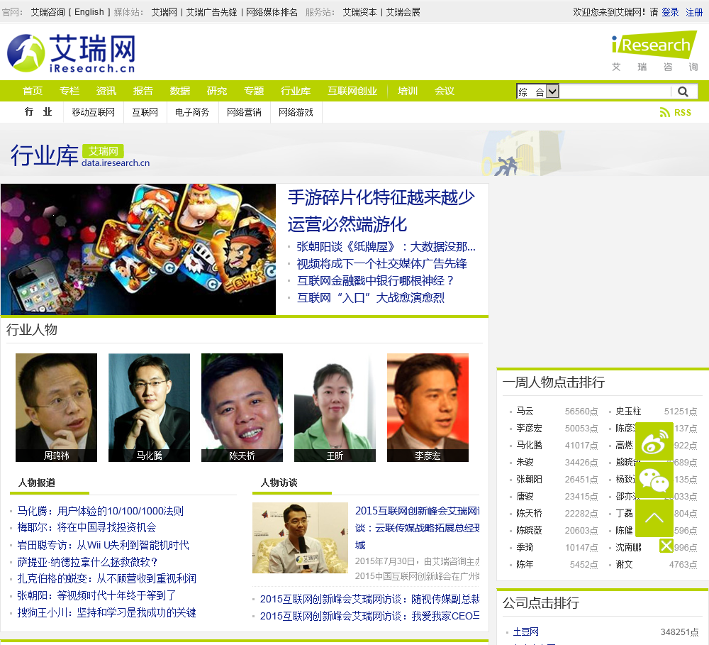709x645 pixels.
Task: Click the 注册 register link
Action: coord(694,12)
